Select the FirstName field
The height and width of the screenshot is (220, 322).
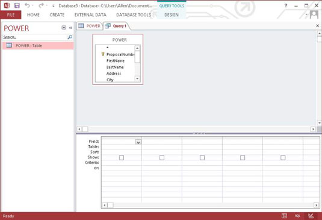116,61
